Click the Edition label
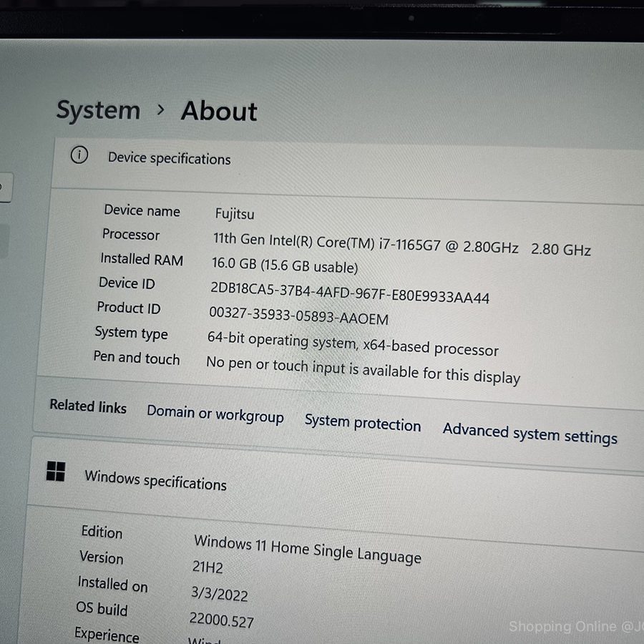 click(x=102, y=532)
